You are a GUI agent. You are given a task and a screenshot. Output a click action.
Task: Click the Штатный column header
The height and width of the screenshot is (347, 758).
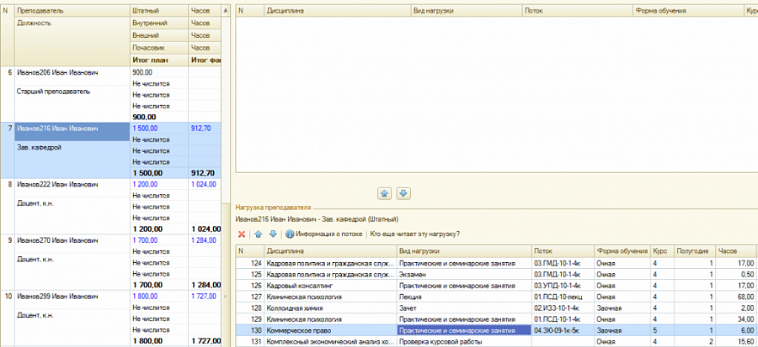point(159,10)
